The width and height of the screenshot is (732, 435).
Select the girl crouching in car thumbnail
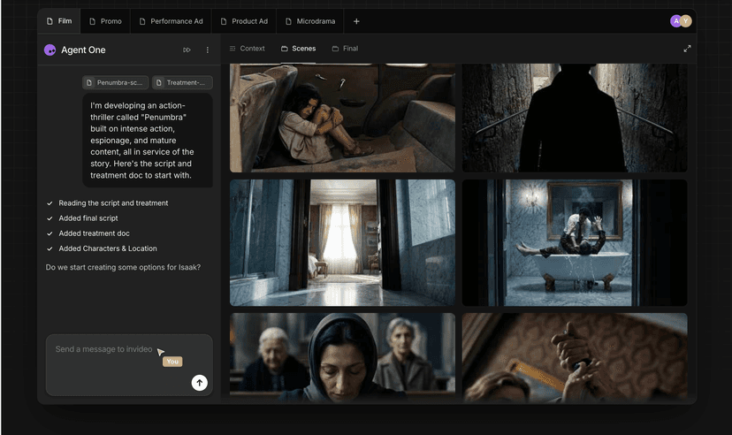point(342,118)
